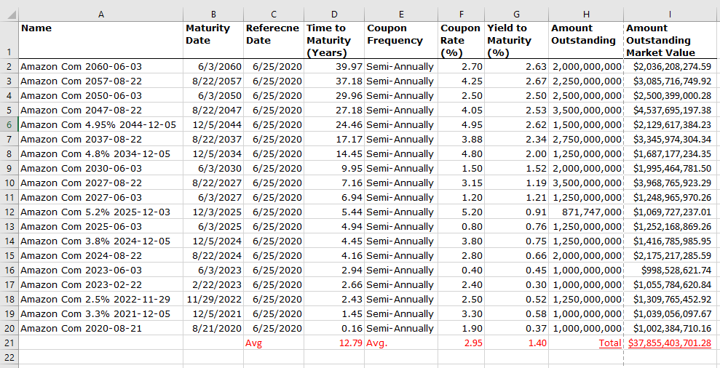Click the red 'Avg' label in column C
The width and height of the screenshot is (720, 368).
pos(274,343)
